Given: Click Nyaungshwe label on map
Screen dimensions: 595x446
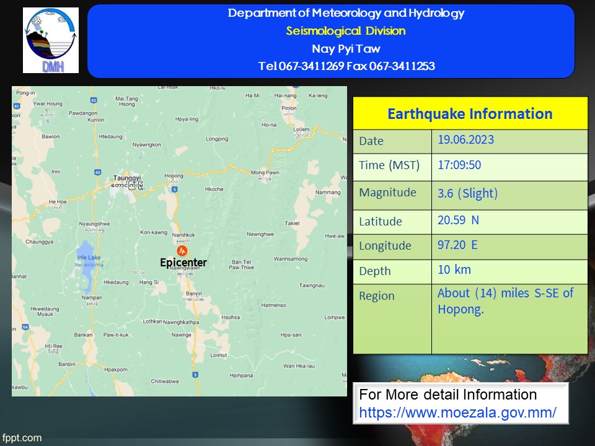Looking at the screenshot, I should pyautogui.click(x=94, y=224).
